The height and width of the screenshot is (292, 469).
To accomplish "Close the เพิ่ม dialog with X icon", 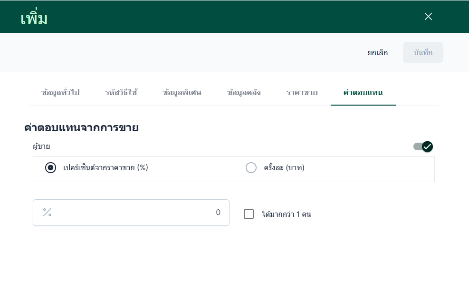I will pyautogui.click(x=428, y=17).
